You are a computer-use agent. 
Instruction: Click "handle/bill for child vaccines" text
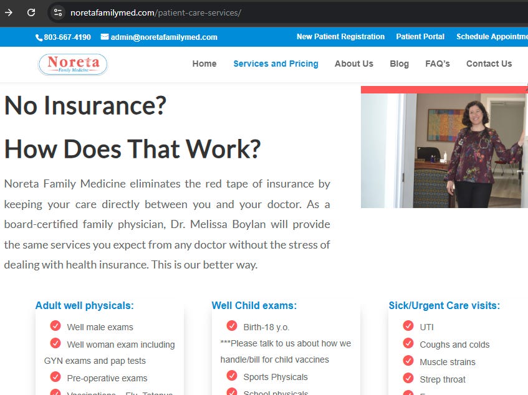click(x=275, y=359)
